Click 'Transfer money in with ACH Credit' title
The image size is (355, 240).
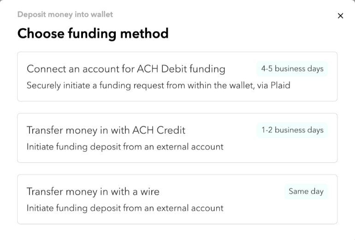tap(106, 131)
